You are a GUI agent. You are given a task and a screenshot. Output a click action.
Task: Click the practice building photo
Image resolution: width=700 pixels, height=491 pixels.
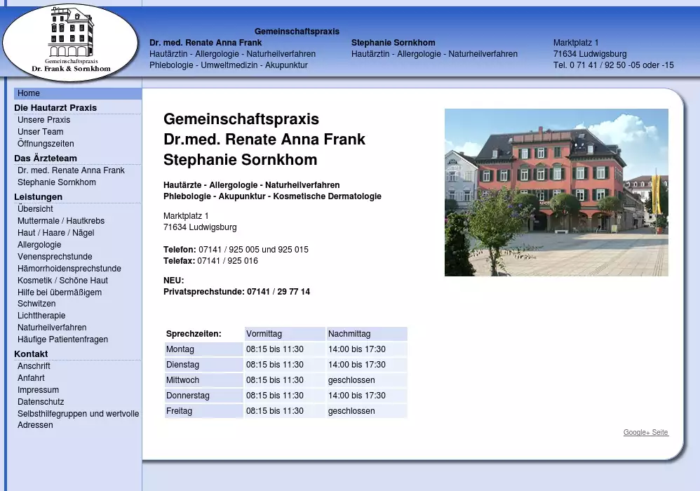coord(556,192)
